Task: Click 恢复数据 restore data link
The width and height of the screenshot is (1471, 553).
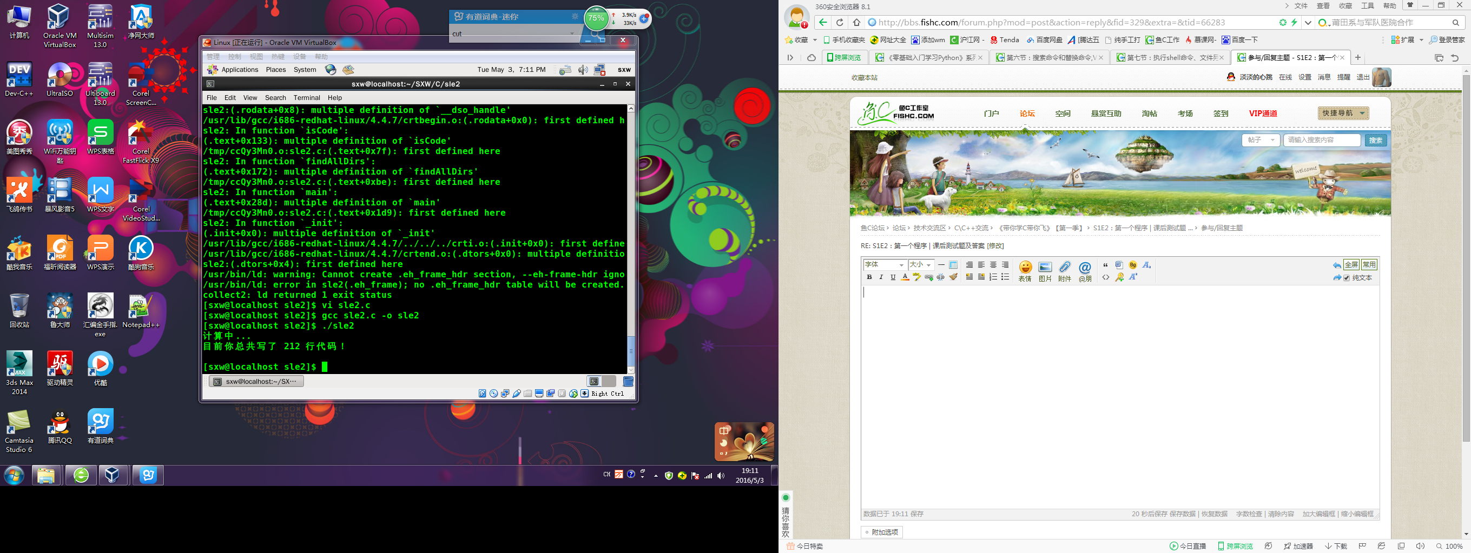Action: click(x=1214, y=514)
